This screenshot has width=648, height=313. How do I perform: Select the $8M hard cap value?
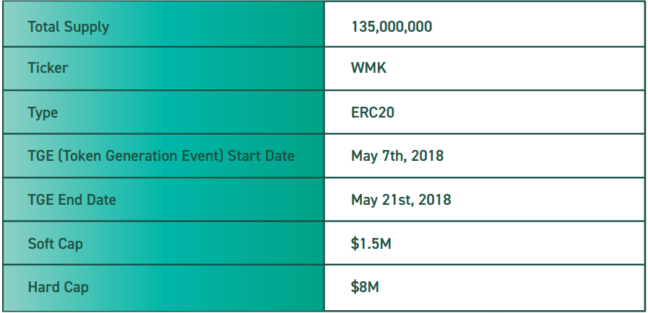tap(365, 287)
